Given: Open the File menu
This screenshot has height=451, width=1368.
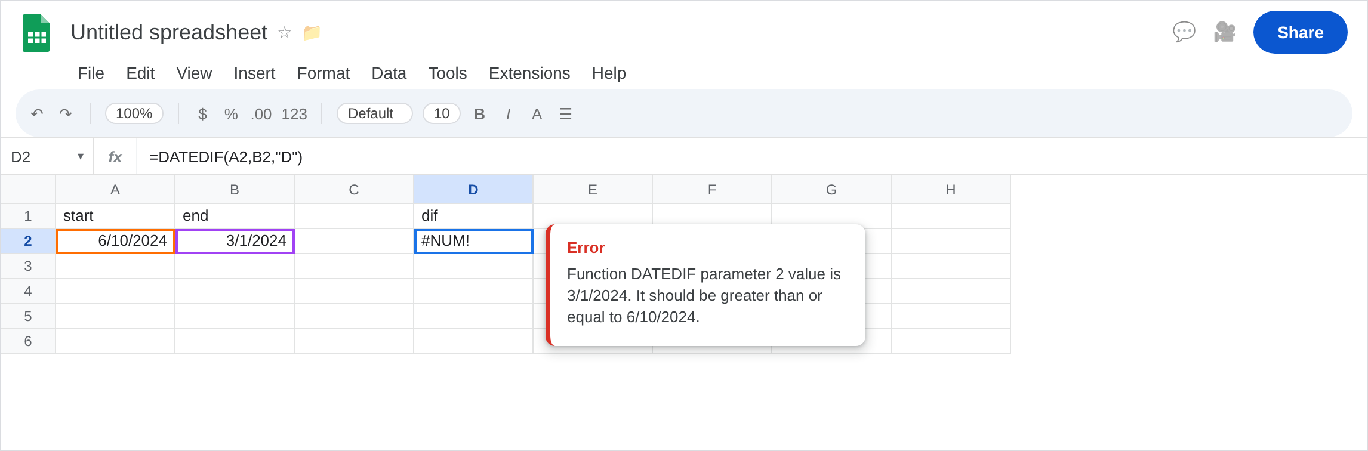Looking at the screenshot, I should click(91, 73).
